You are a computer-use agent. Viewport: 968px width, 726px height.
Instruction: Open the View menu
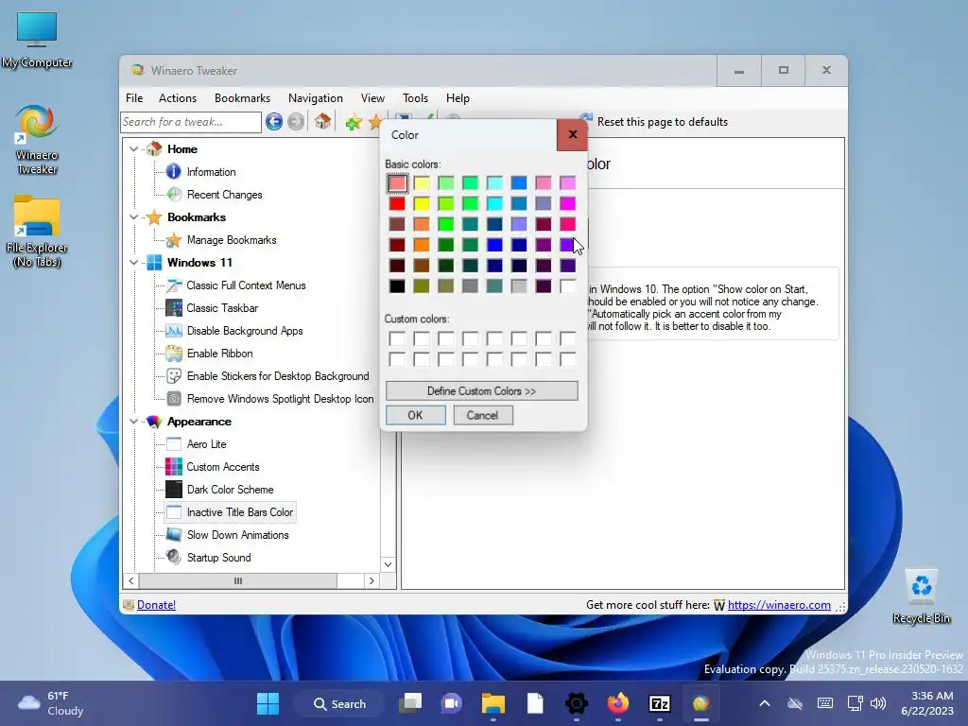(372, 98)
